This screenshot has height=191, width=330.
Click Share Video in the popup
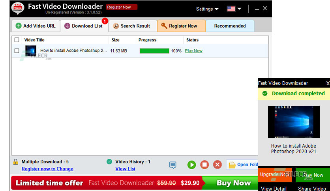click(x=312, y=189)
